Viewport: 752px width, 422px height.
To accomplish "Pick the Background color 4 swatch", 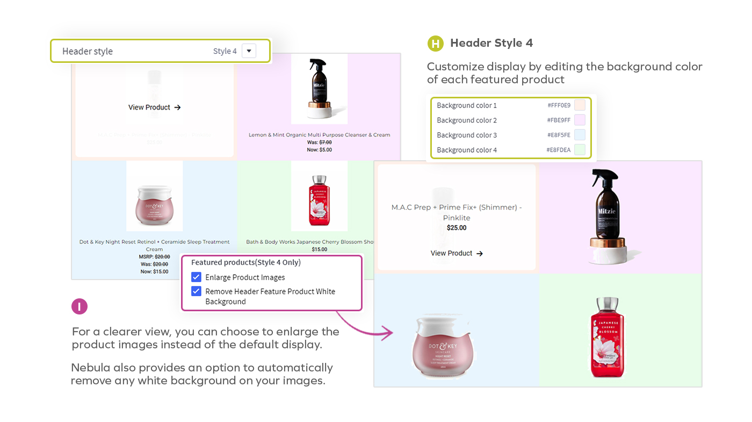I will click(x=580, y=150).
